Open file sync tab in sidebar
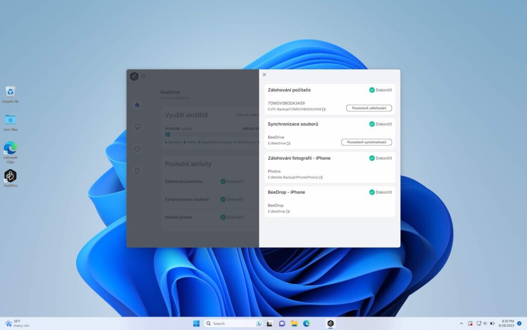527x330 pixels. pos(137,149)
